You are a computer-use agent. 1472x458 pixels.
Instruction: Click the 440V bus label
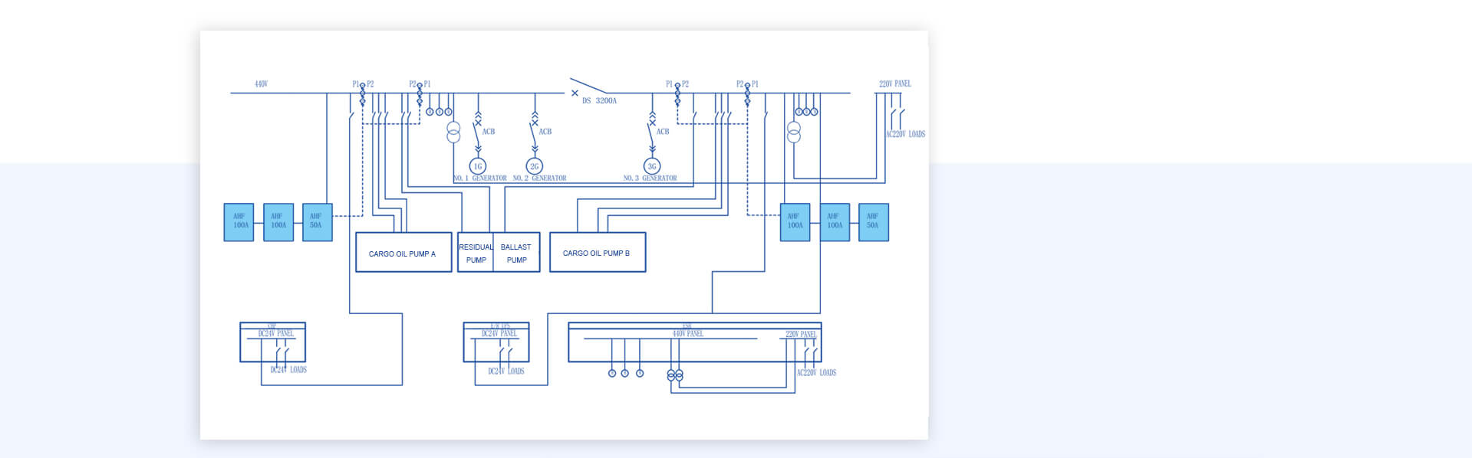(x=262, y=83)
